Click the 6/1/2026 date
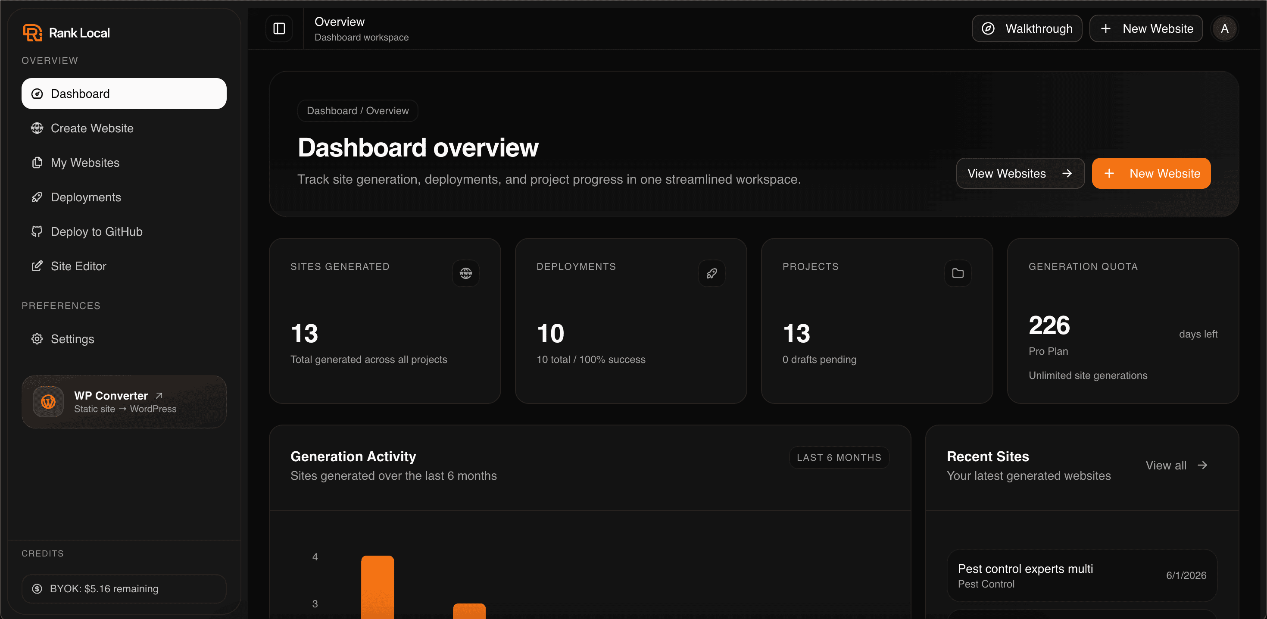1267x619 pixels. [1186, 575]
